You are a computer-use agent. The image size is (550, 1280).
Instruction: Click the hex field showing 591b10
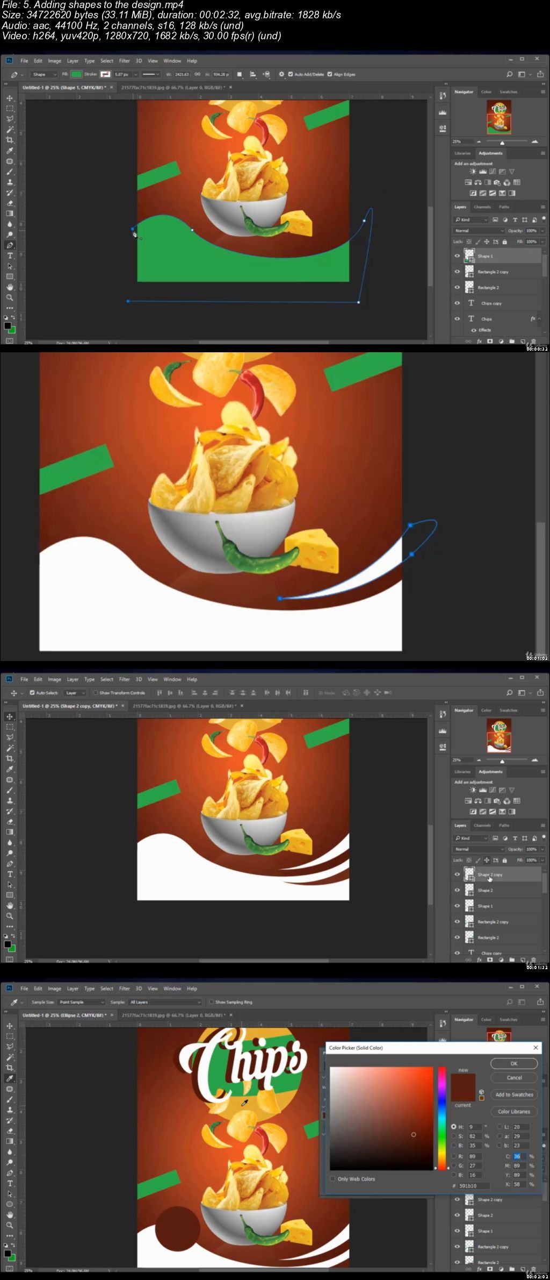click(474, 1186)
